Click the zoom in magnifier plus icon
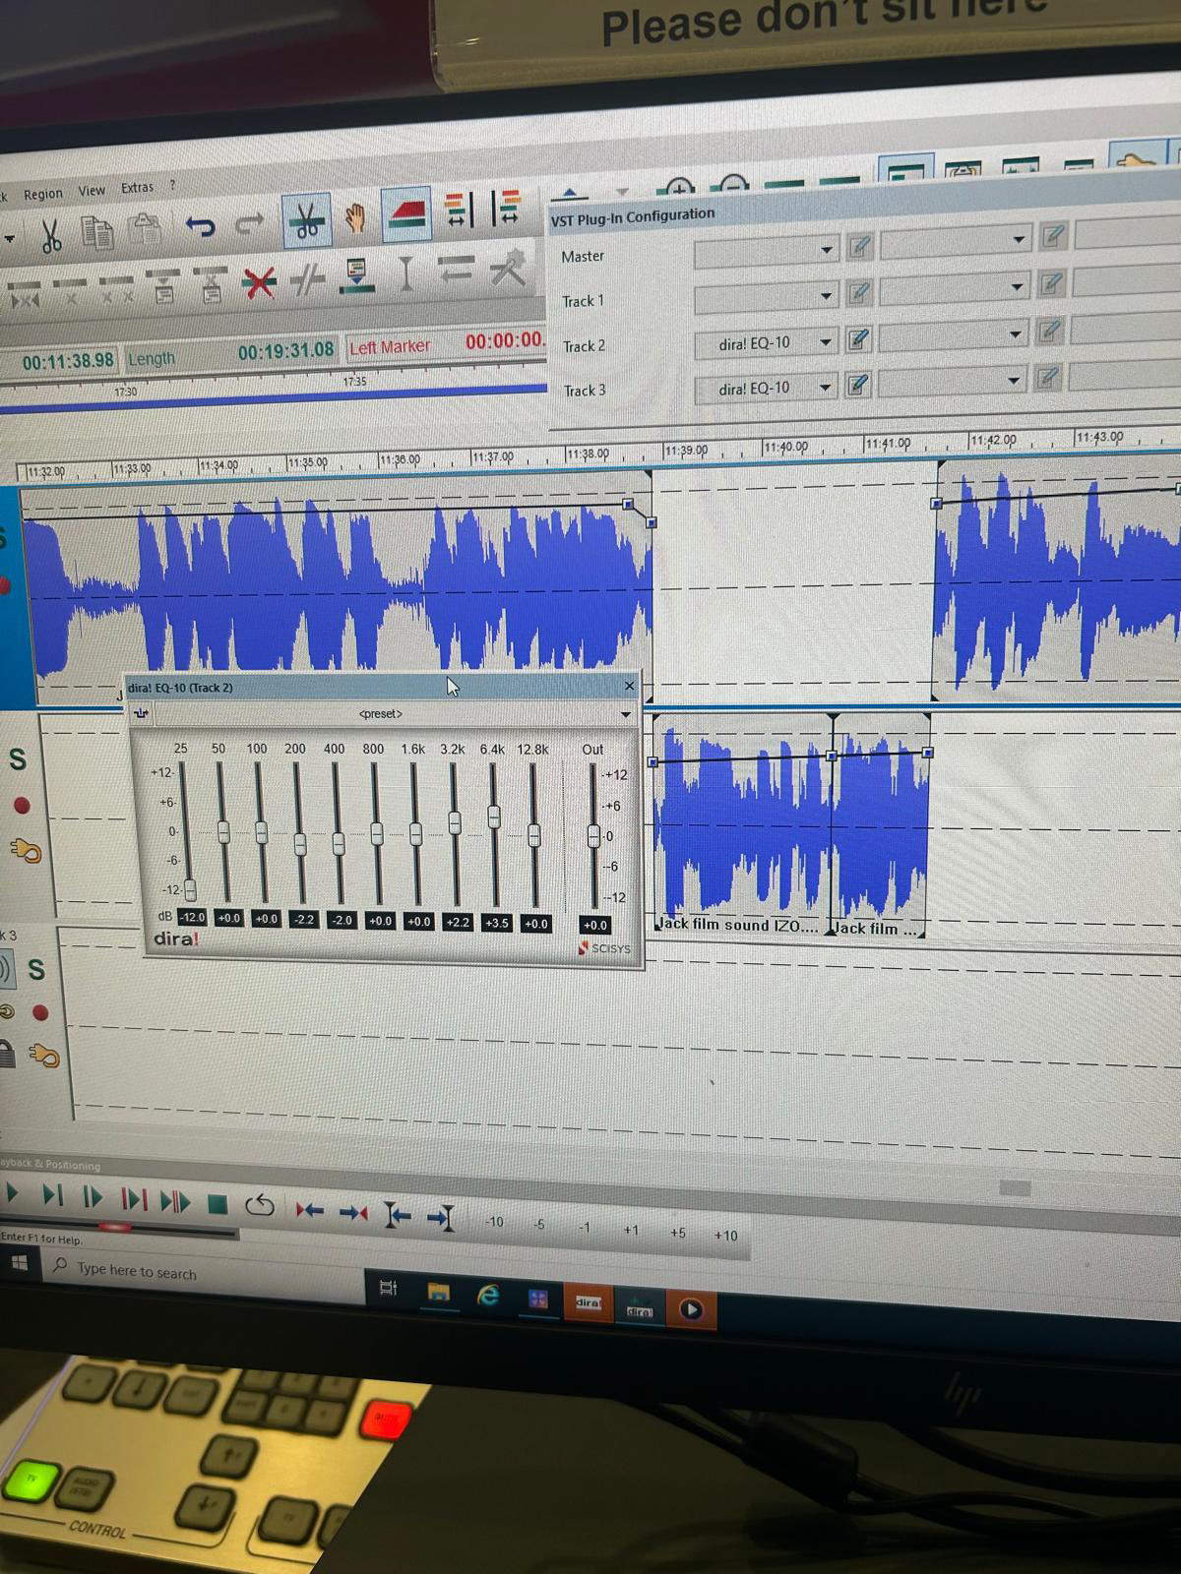Screen dimensions: 1181x1574 click(679, 186)
